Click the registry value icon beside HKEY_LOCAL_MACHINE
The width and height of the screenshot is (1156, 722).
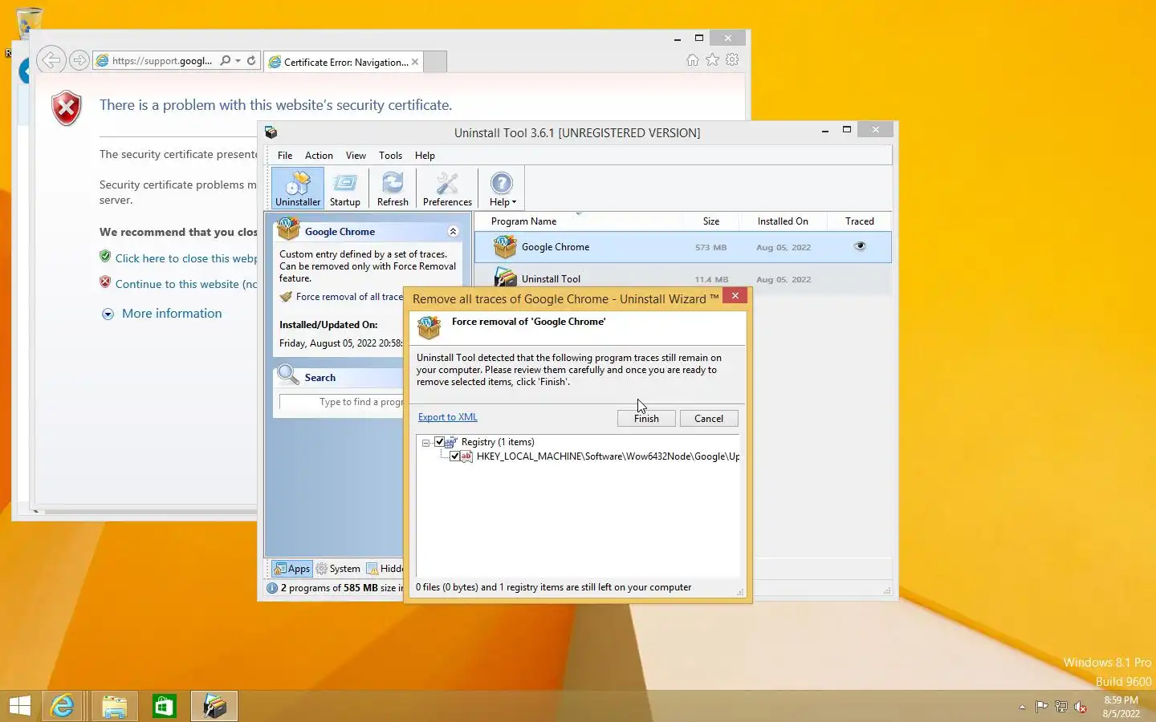point(466,456)
